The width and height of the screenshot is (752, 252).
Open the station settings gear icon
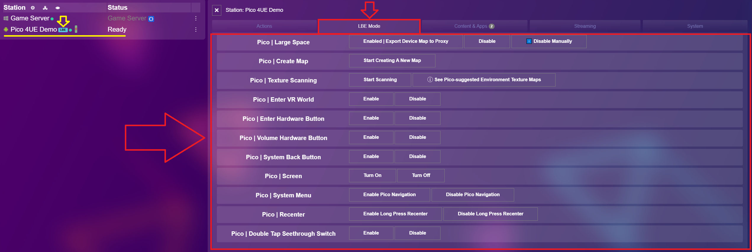33,8
